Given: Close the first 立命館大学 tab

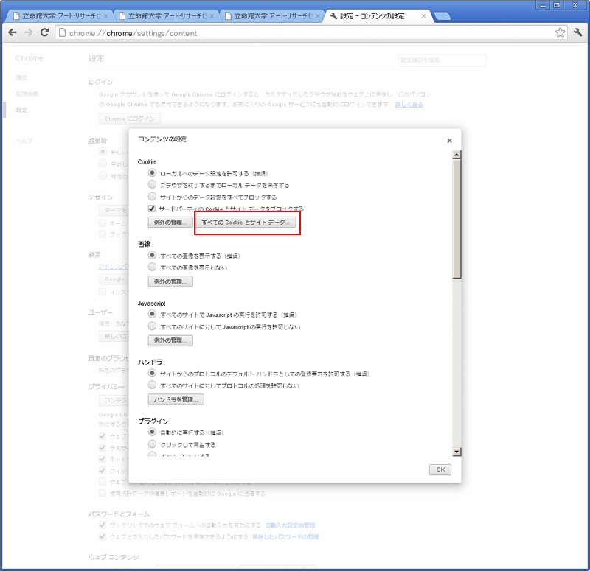Looking at the screenshot, I should [105, 16].
